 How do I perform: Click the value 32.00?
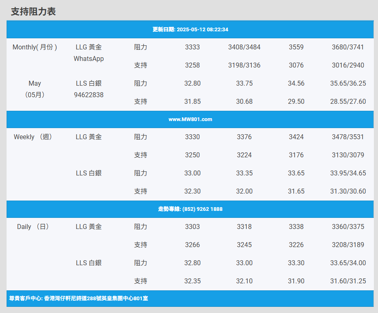coord(244,191)
